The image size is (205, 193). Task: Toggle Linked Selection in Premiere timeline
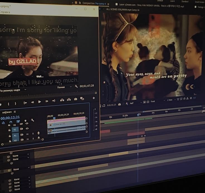click(18, 122)
